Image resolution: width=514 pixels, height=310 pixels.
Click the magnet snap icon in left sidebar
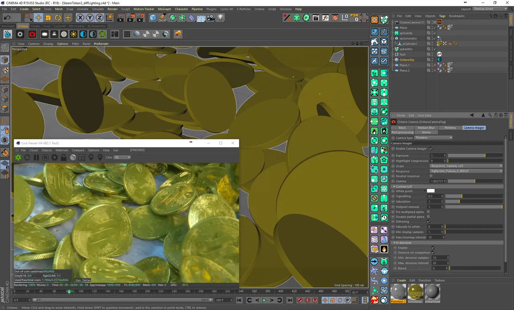pyautogui.click(x=5, y=152)
